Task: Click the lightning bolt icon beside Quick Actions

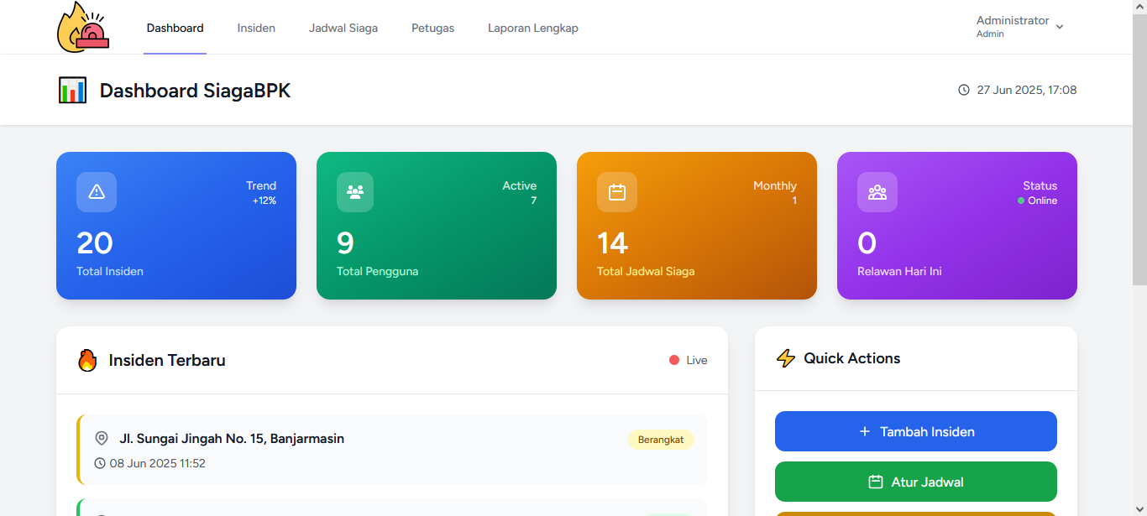Action: [786, 358]
